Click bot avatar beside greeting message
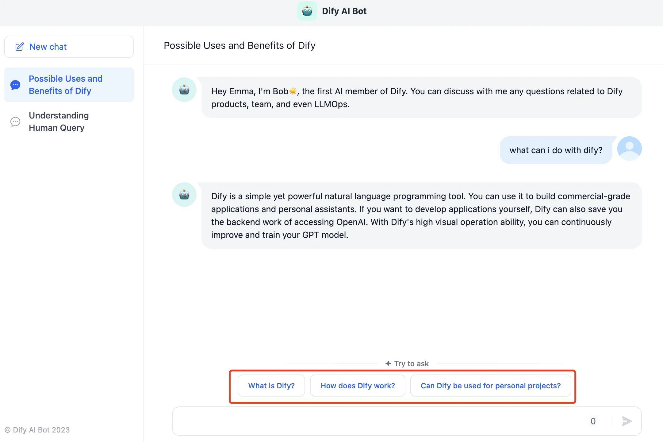Image resolution: width=663 pixels, height=442 pixels. click(184, 90)
